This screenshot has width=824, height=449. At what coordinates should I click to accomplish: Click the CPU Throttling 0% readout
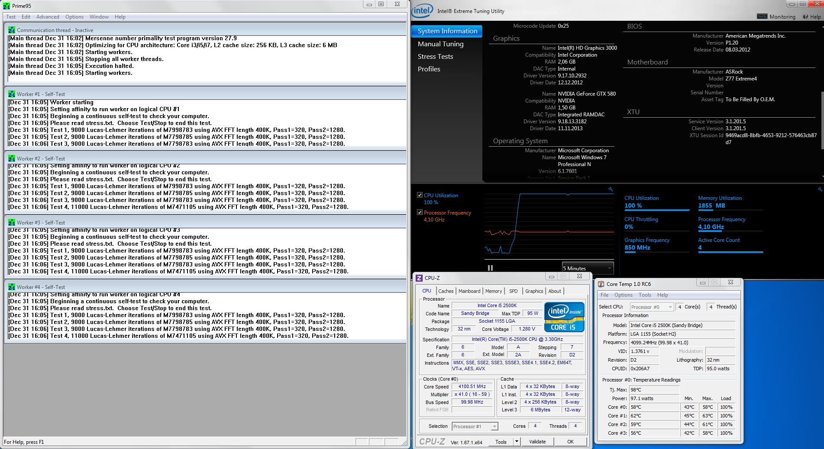tap(628, 227)
